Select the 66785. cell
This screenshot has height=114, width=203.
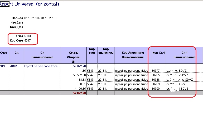tap(158, 75)
